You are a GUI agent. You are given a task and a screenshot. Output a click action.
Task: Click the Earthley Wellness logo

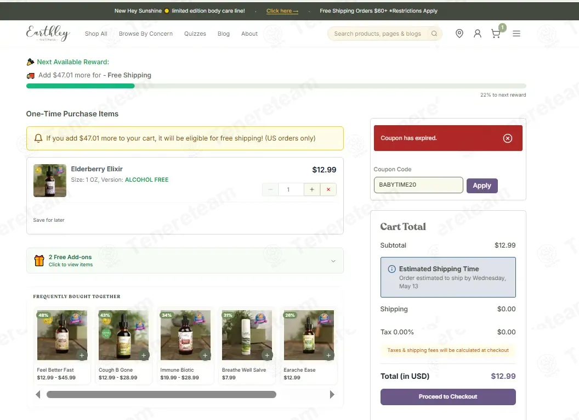pos(48,33)
